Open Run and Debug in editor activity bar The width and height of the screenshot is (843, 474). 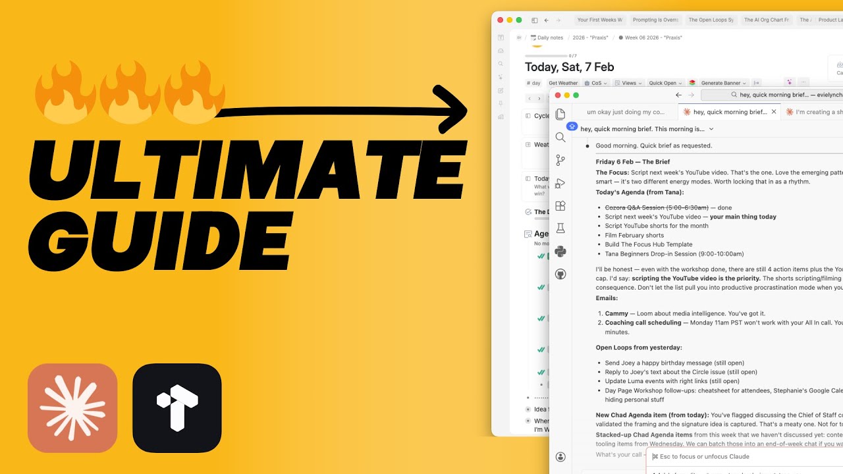[x=560, y=183]
